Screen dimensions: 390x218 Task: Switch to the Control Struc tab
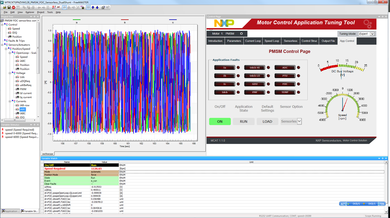point(309,41)
